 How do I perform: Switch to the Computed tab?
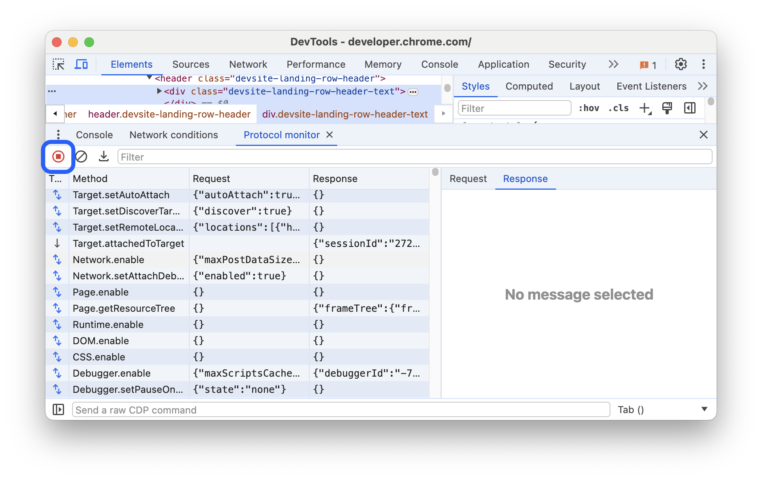[529, 86]
